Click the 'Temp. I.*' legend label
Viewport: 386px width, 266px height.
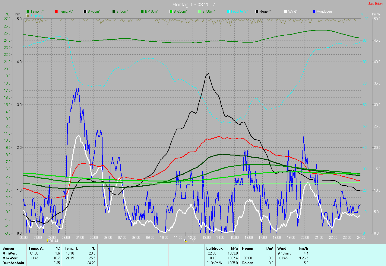37,11
